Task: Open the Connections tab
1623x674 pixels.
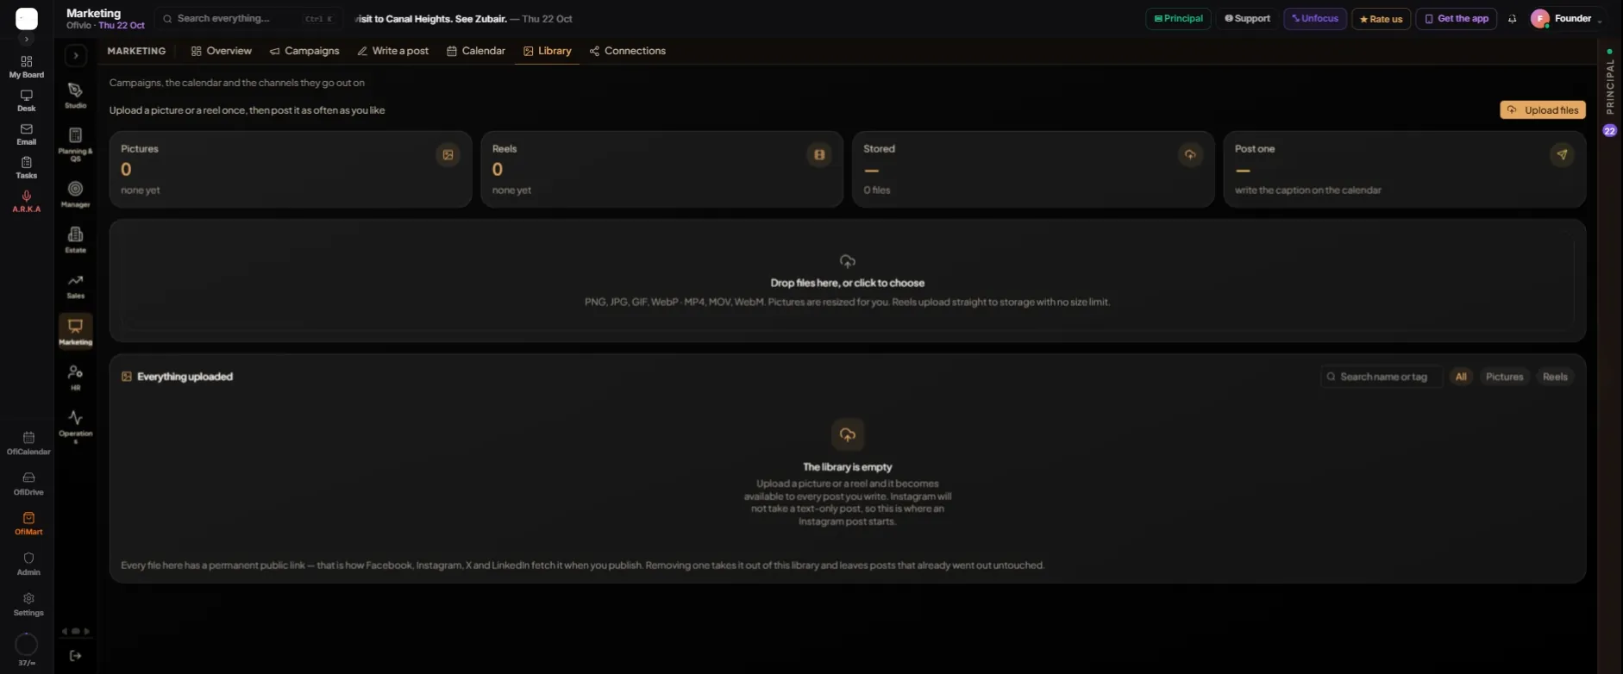Action: (628, 51)
